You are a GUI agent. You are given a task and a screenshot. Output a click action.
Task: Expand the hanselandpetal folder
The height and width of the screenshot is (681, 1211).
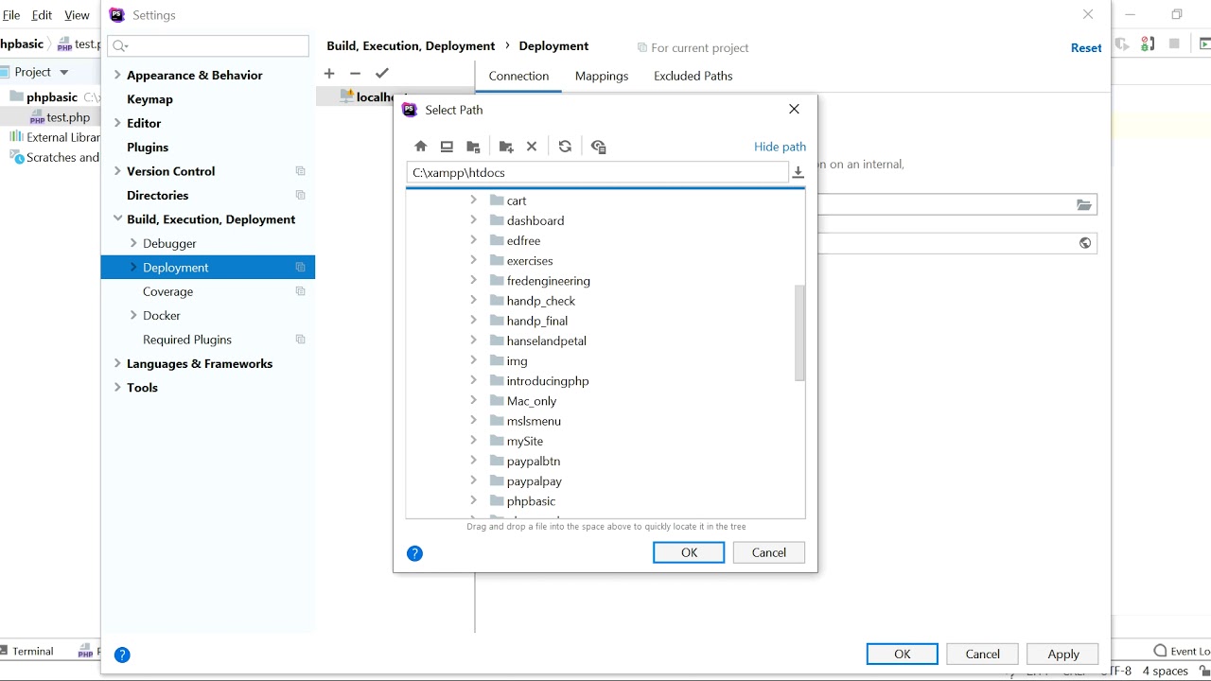pyautogui.click(x=474, y=340)
